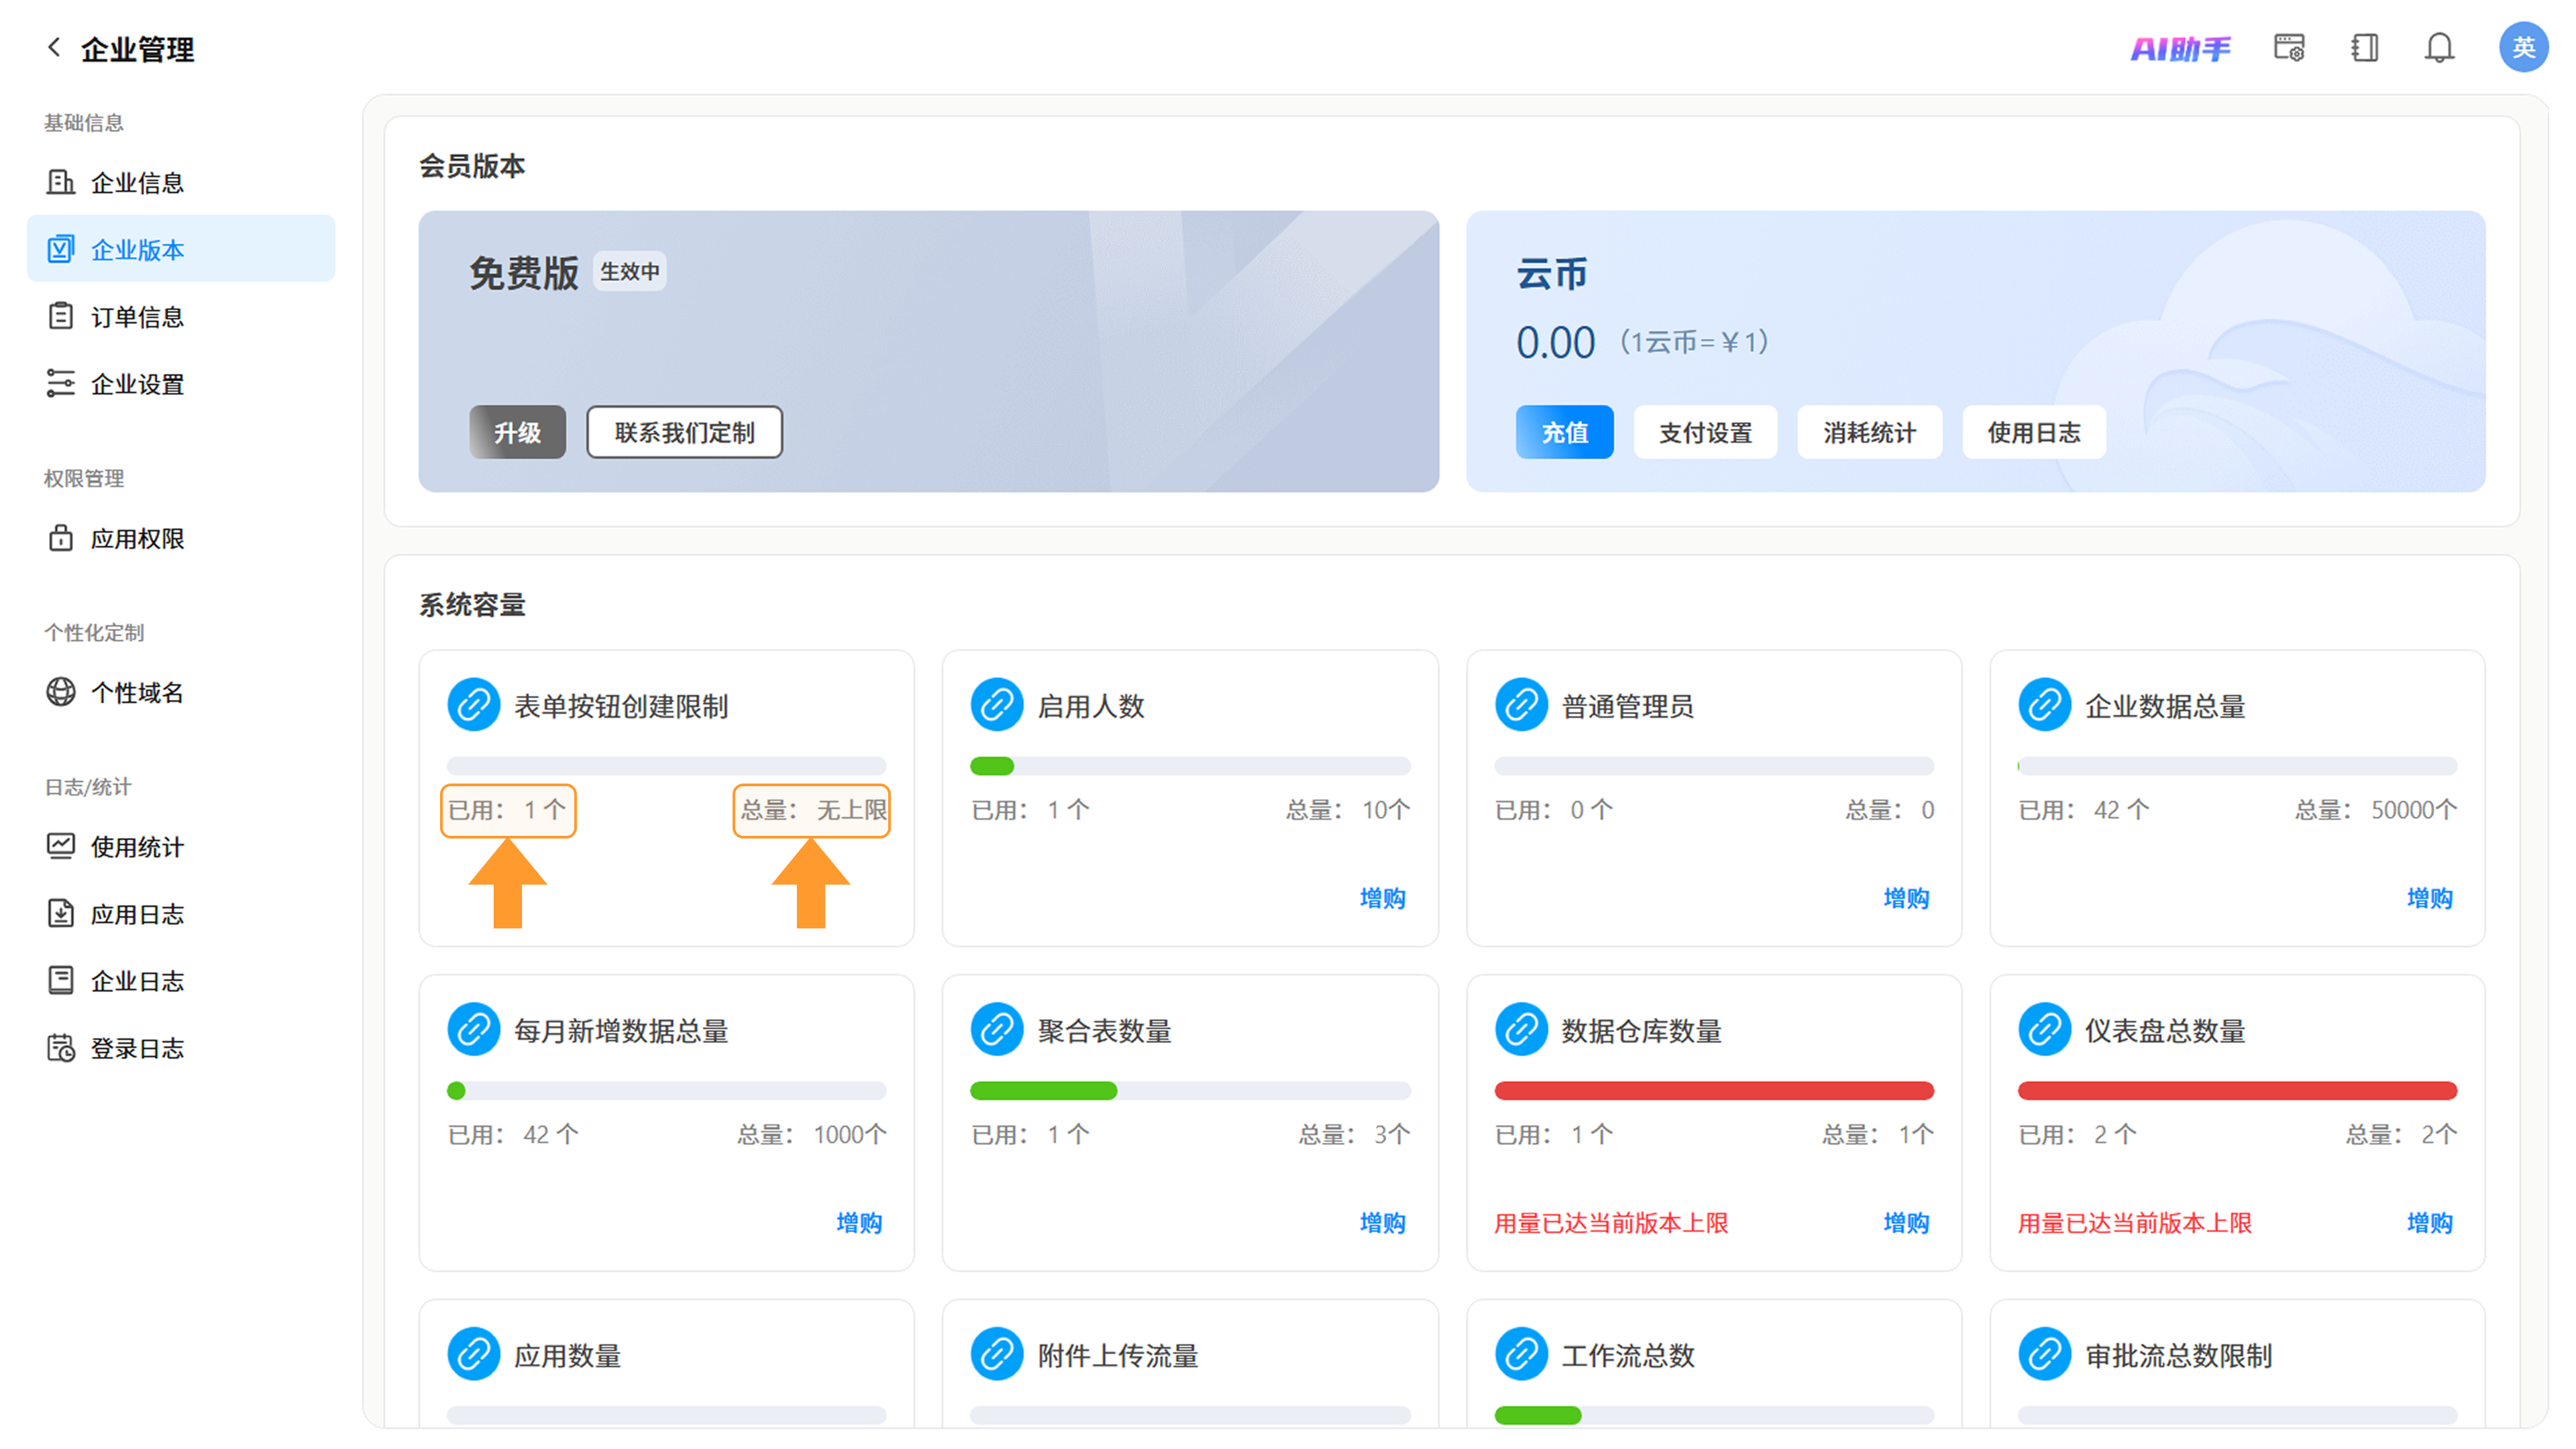This screenshot has height=1449, width=2576.
Task: Open the user avatar 英
Action: (2522, 47)
